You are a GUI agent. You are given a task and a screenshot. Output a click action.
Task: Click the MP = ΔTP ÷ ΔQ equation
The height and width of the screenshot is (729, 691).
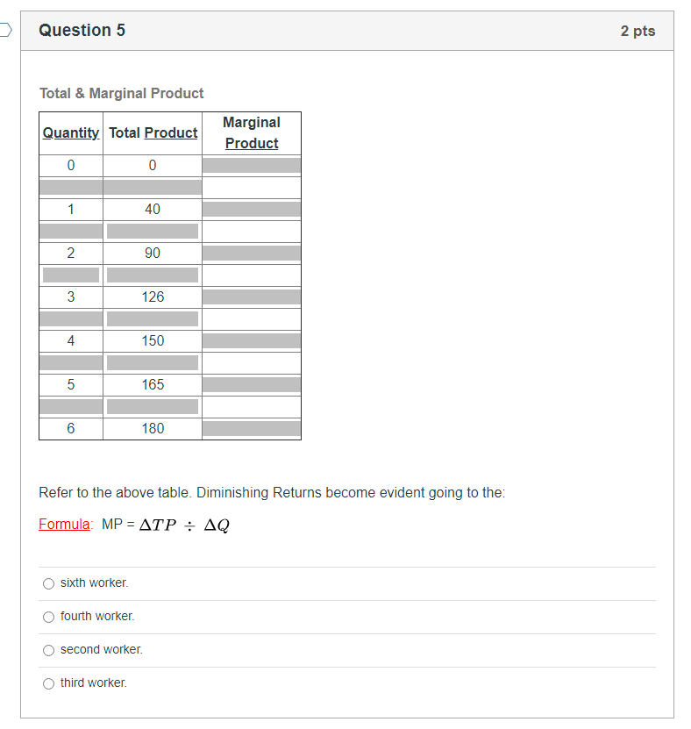coord(166,525)
